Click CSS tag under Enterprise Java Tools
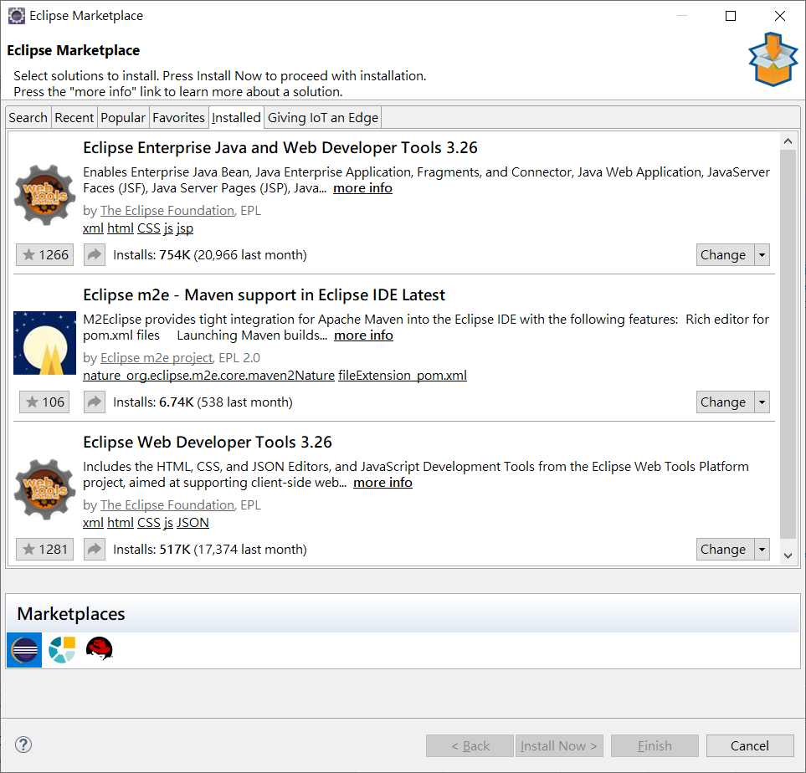The image size is (806, 773). (149, 228)
